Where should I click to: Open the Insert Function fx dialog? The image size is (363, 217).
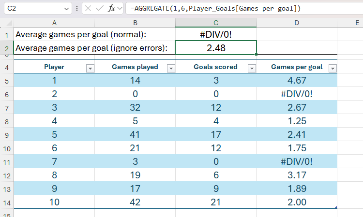click(x=112, y=9)
